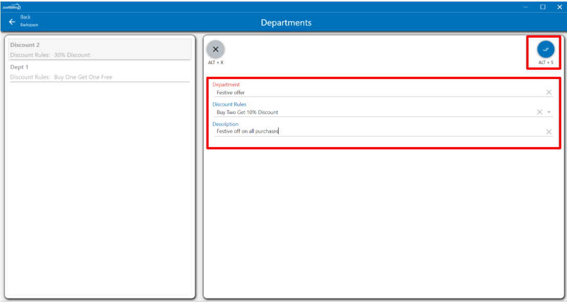Click the ALT + S shortcut label
Image resolution: width=567 pixels, height=302 pixels.
[546, 62]
